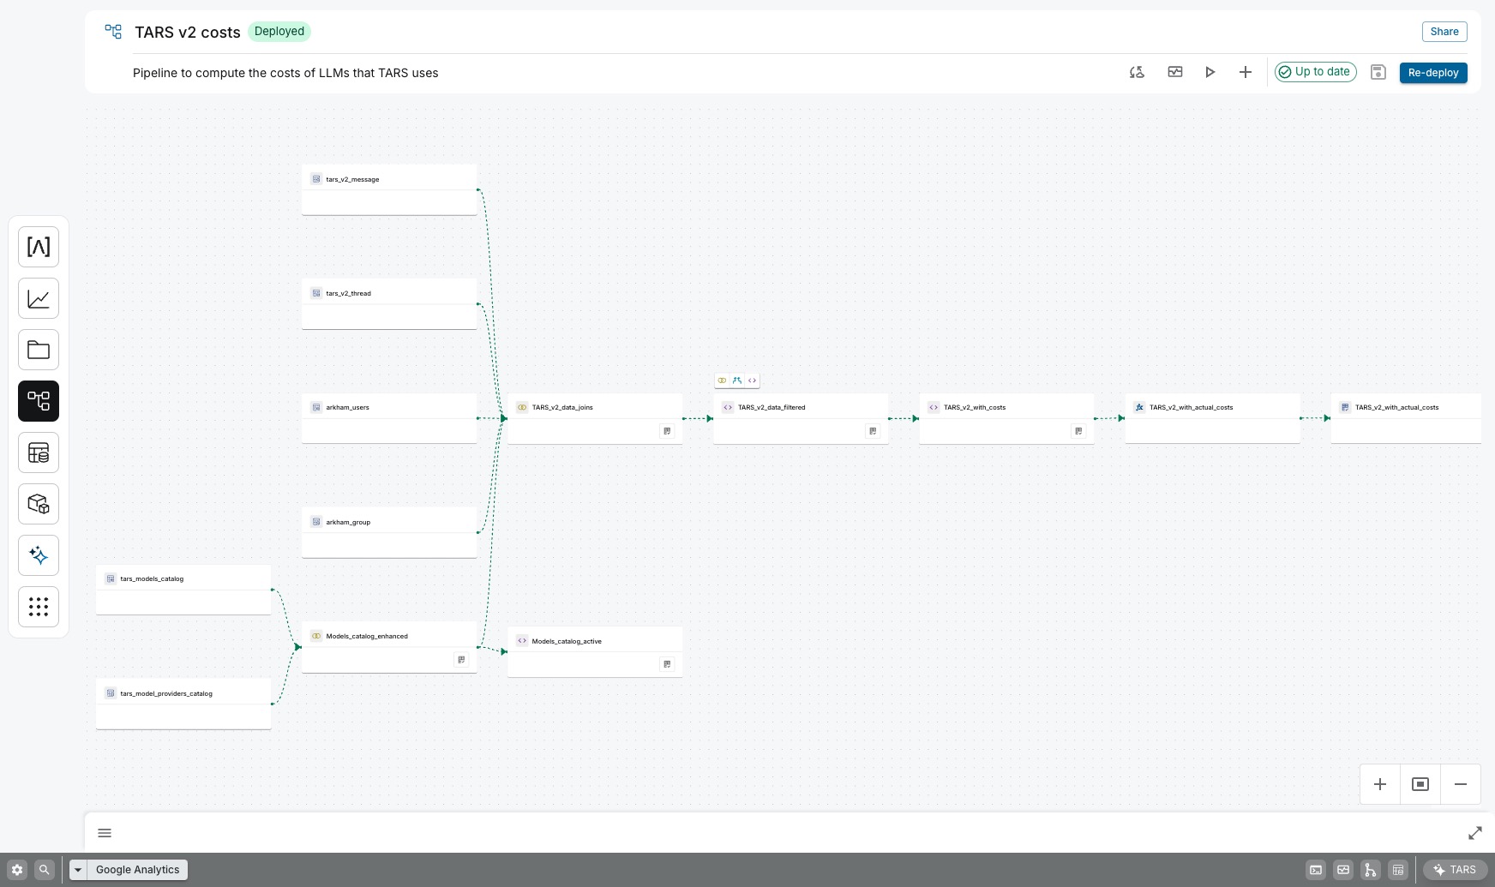Click the Up to date status badge

pos(1315,72)
